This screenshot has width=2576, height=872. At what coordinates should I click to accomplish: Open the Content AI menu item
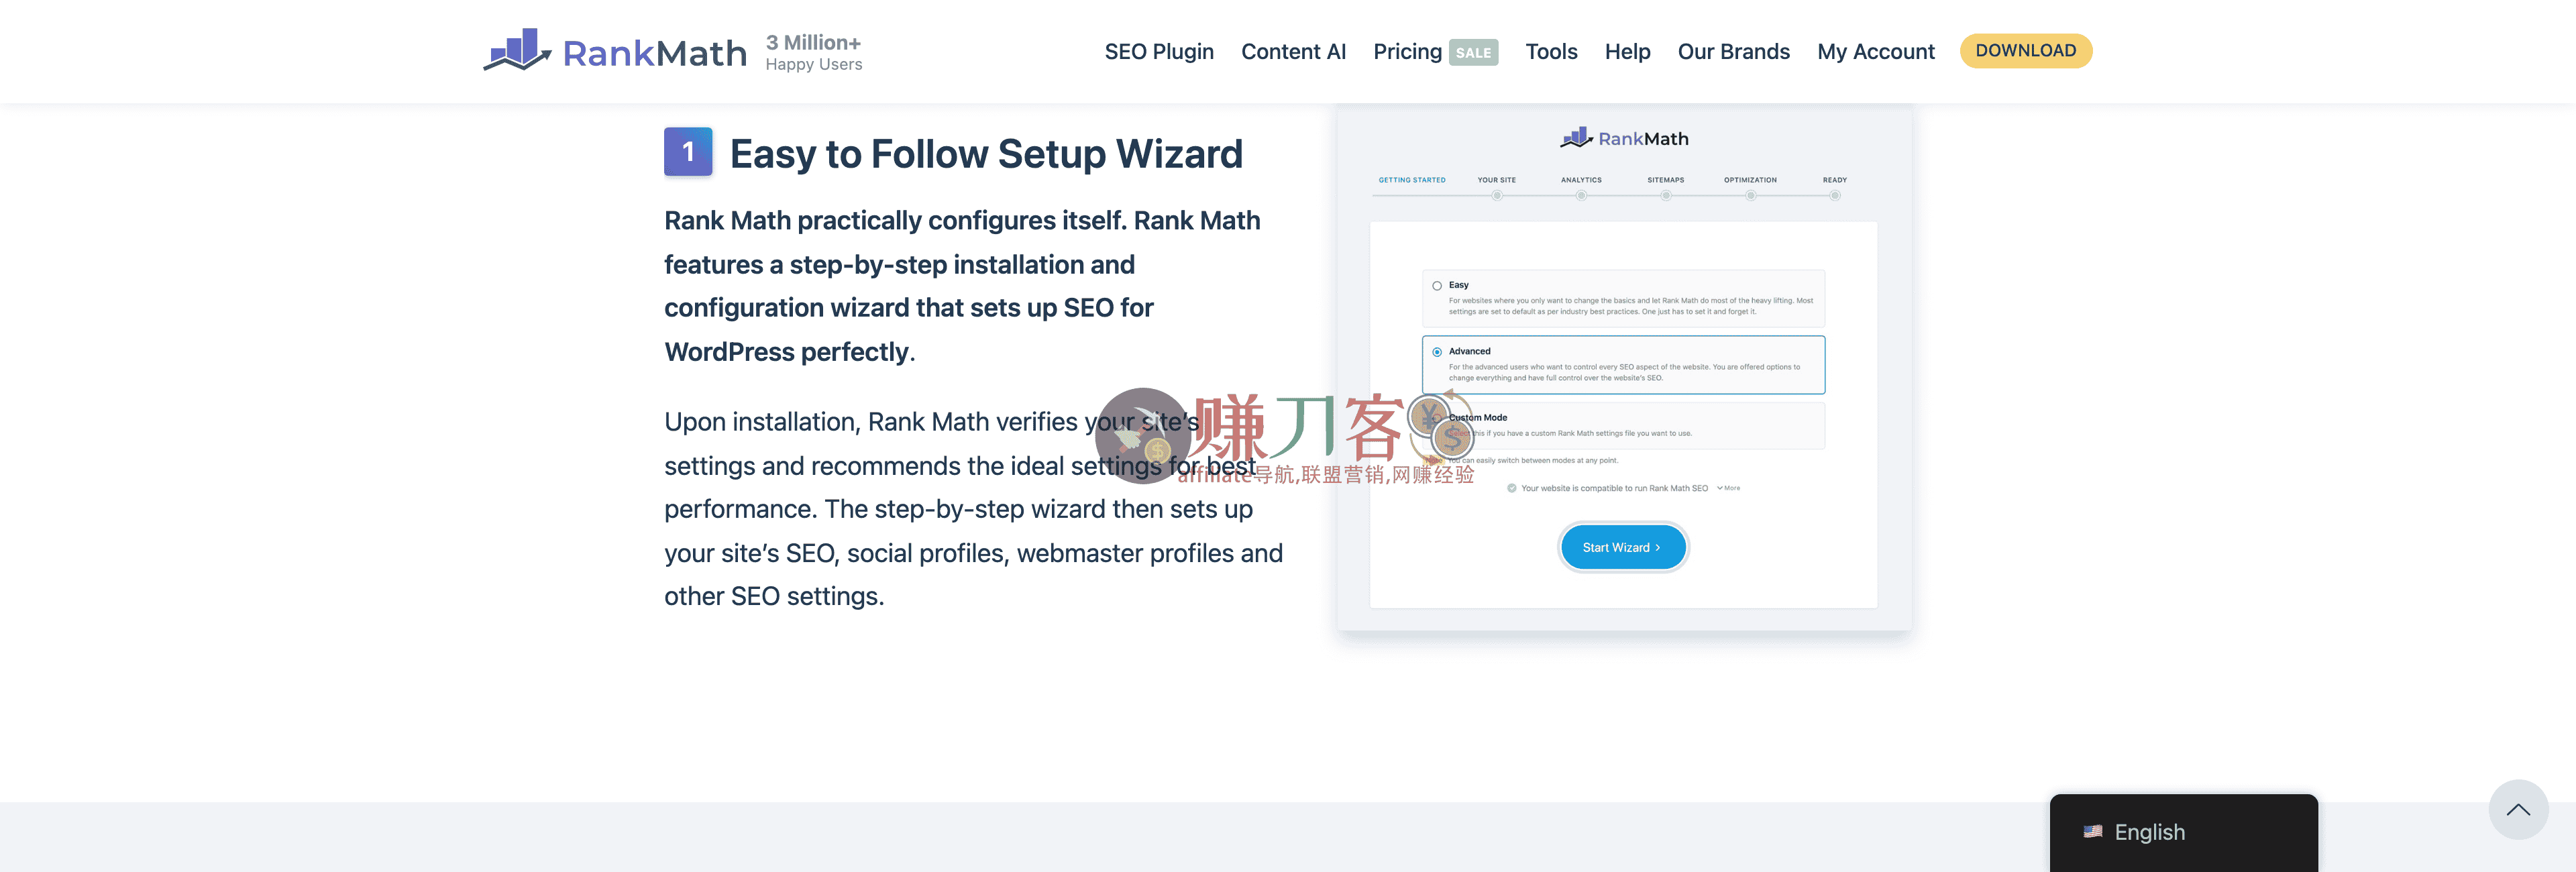[x=1293, y=52]
